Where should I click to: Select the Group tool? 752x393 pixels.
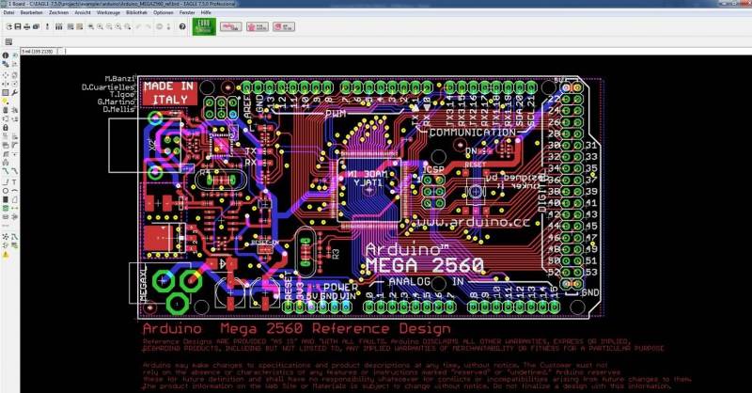click(x=6, y=92)
